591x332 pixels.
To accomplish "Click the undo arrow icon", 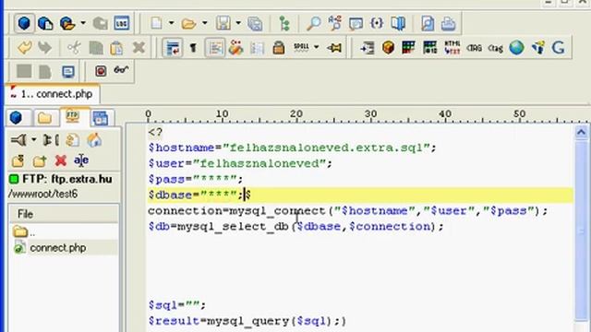I will (x=24, y=47).
